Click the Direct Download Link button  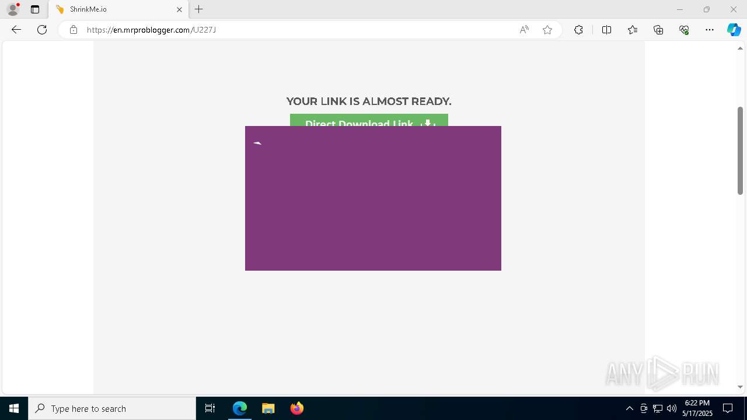tap(369, 120)
